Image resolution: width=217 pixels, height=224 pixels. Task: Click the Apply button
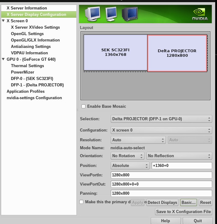point(138,202)
